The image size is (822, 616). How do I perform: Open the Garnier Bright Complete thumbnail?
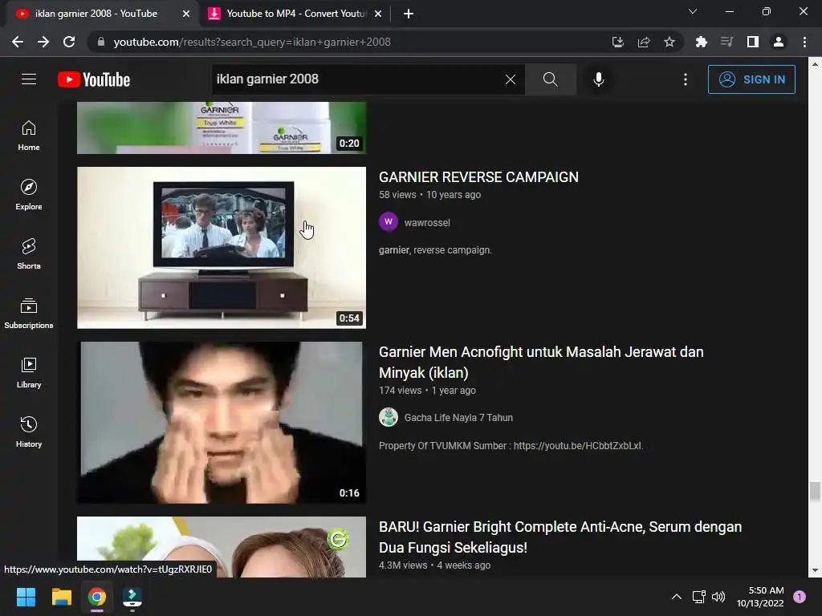(x=222, y=547)
